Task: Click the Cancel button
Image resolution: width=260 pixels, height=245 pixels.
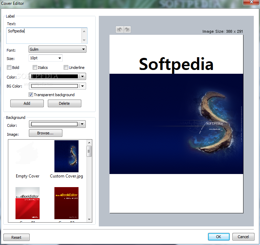Action: [243, 237]
